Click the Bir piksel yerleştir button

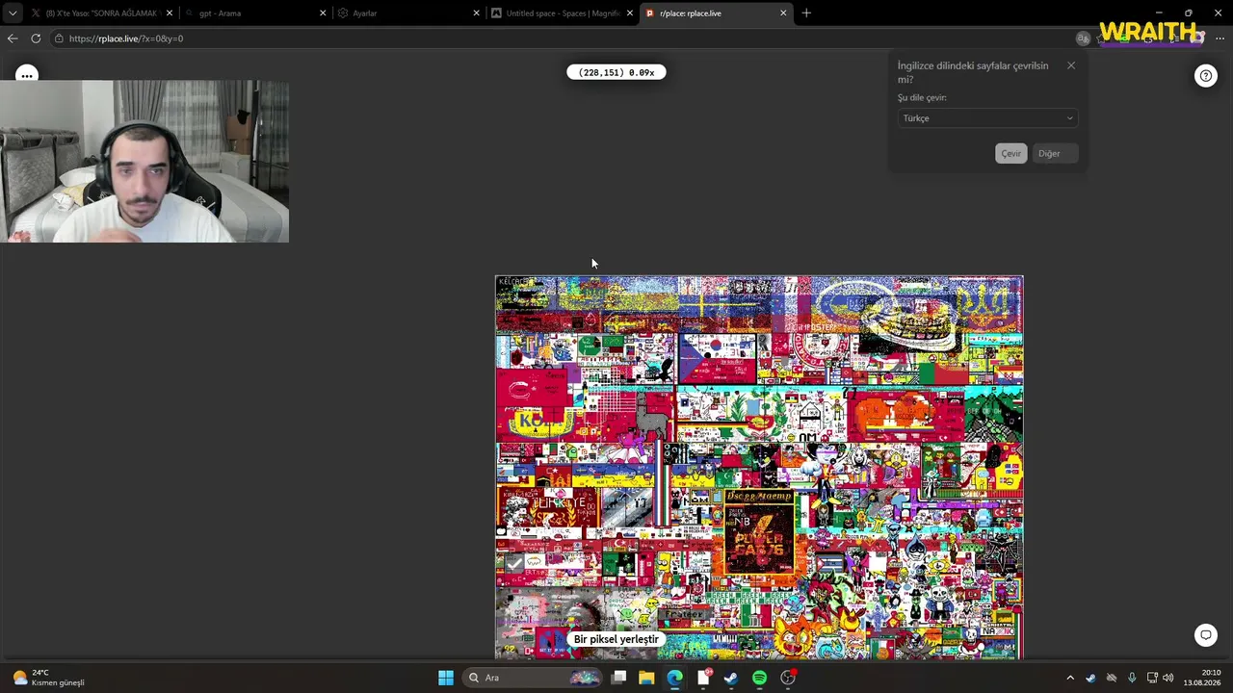[x=616, y=639]
